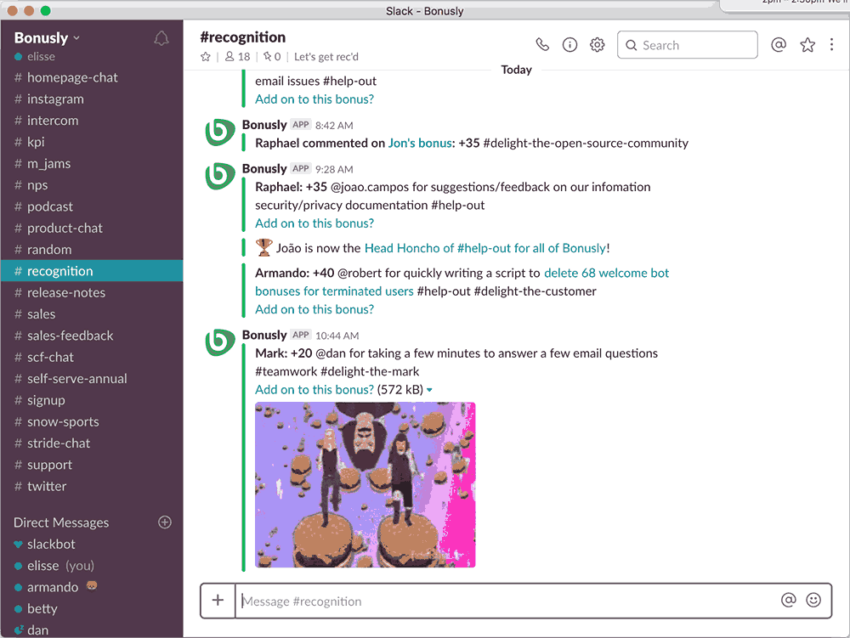Screen dimensions: 850x638
Task: Open channel settings gear icon
Action: tap(597, 45)
